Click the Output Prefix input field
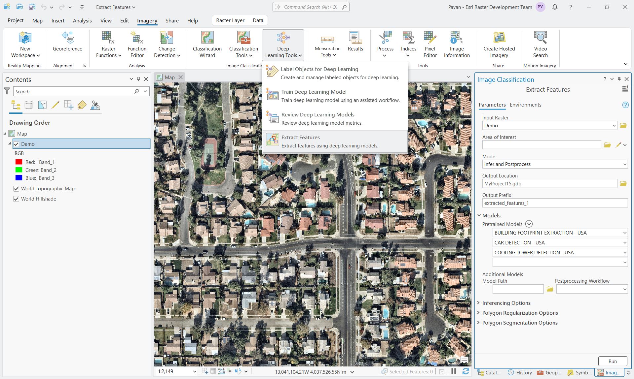Screen dimensions: 634x379 pos(554,203)
